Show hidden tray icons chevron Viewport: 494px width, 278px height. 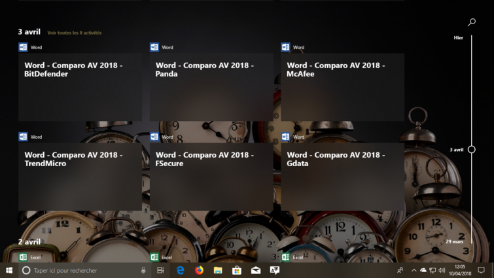click(414, 270)
